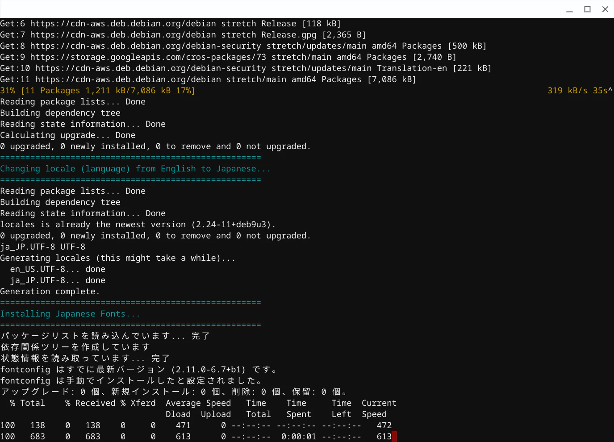This screenshot has width=614, height=442.
Task: Click the "% Received" column header
Action: (90, 403)
